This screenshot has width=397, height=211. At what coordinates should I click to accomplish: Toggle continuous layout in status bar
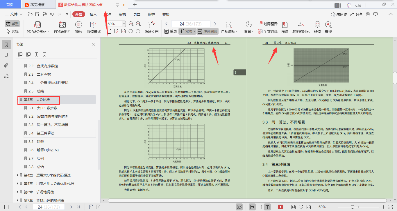point(252,207)
